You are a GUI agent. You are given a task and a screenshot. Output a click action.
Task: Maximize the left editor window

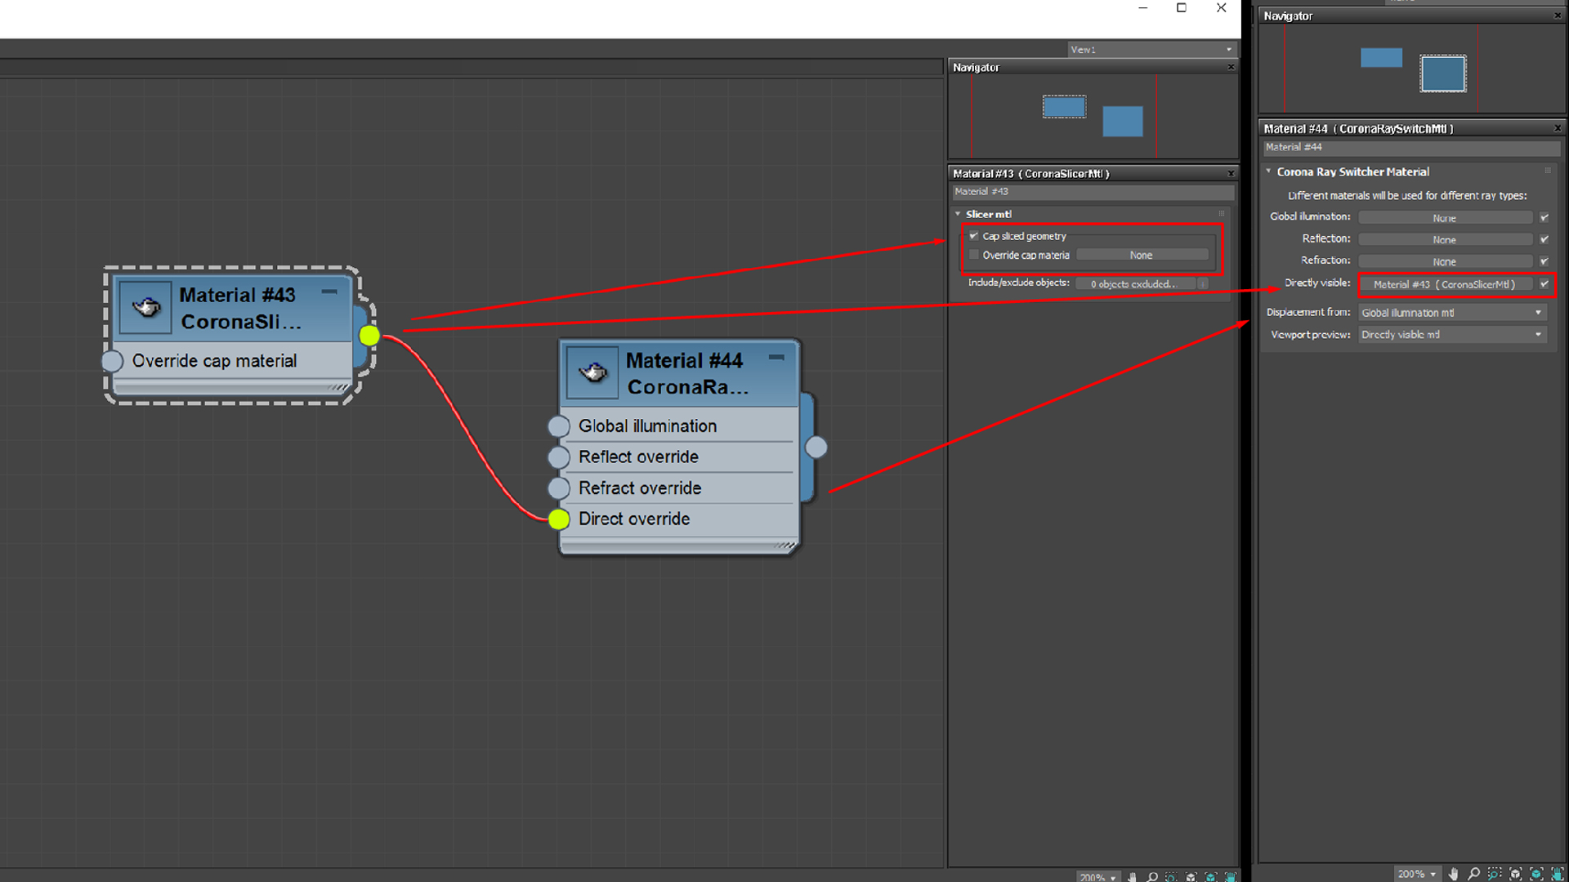pos(1182,8)
